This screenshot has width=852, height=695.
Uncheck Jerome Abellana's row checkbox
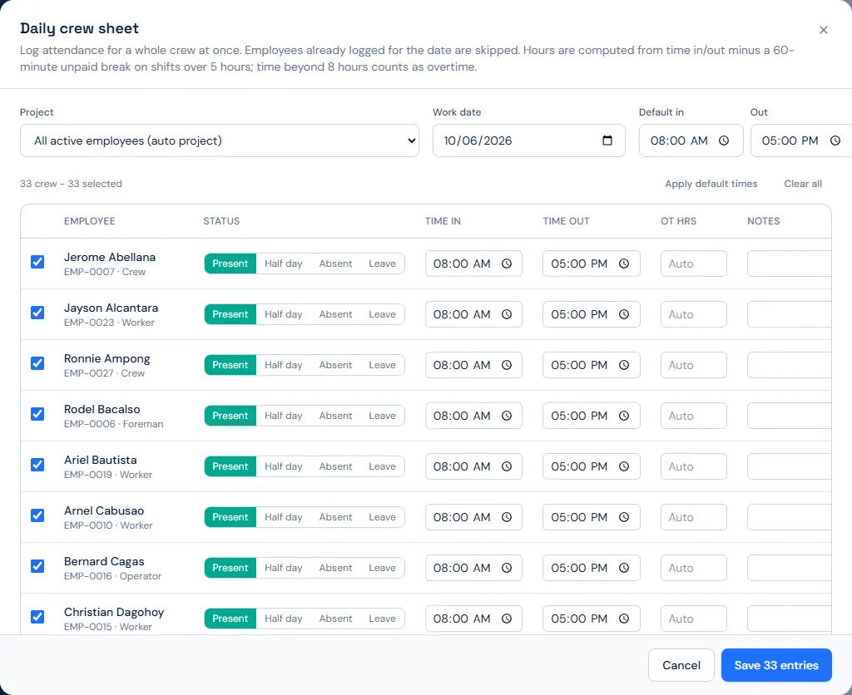(37, 262)
